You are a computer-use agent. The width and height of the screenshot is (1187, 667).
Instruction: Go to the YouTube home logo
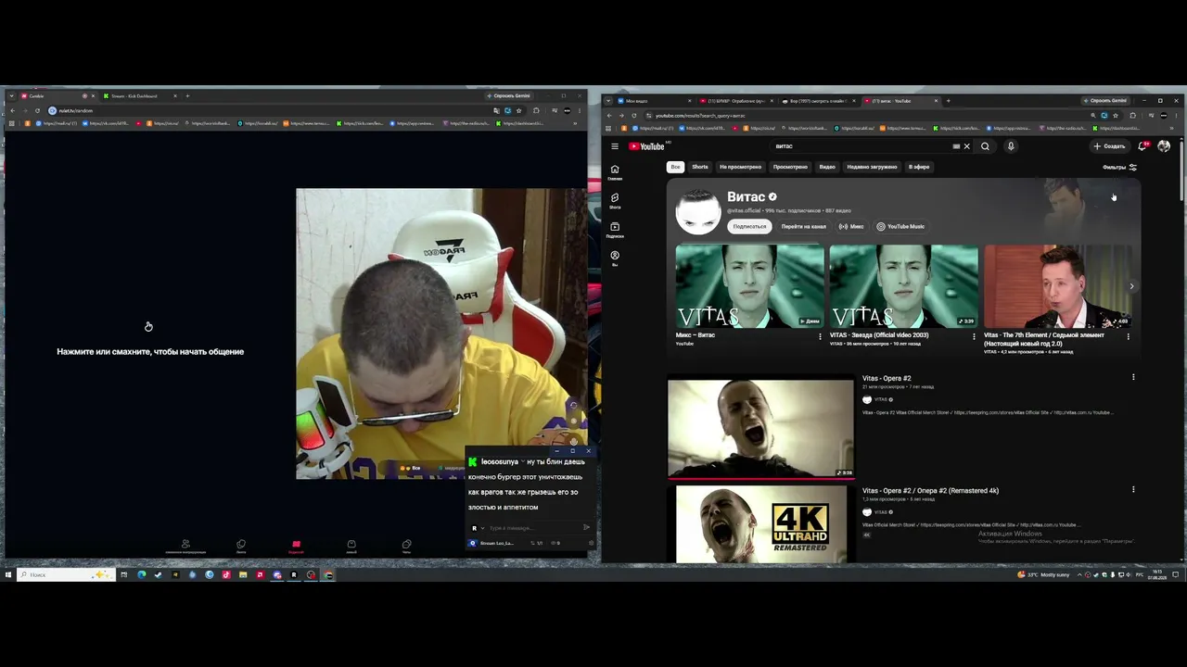[x=647, y=146]
